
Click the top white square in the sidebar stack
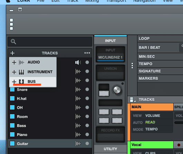click(x=11, y=20)
